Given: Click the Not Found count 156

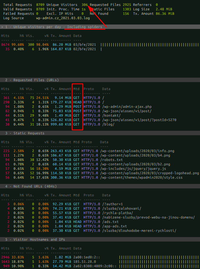Looking at the screenshot, I should [x=126, y=14].
